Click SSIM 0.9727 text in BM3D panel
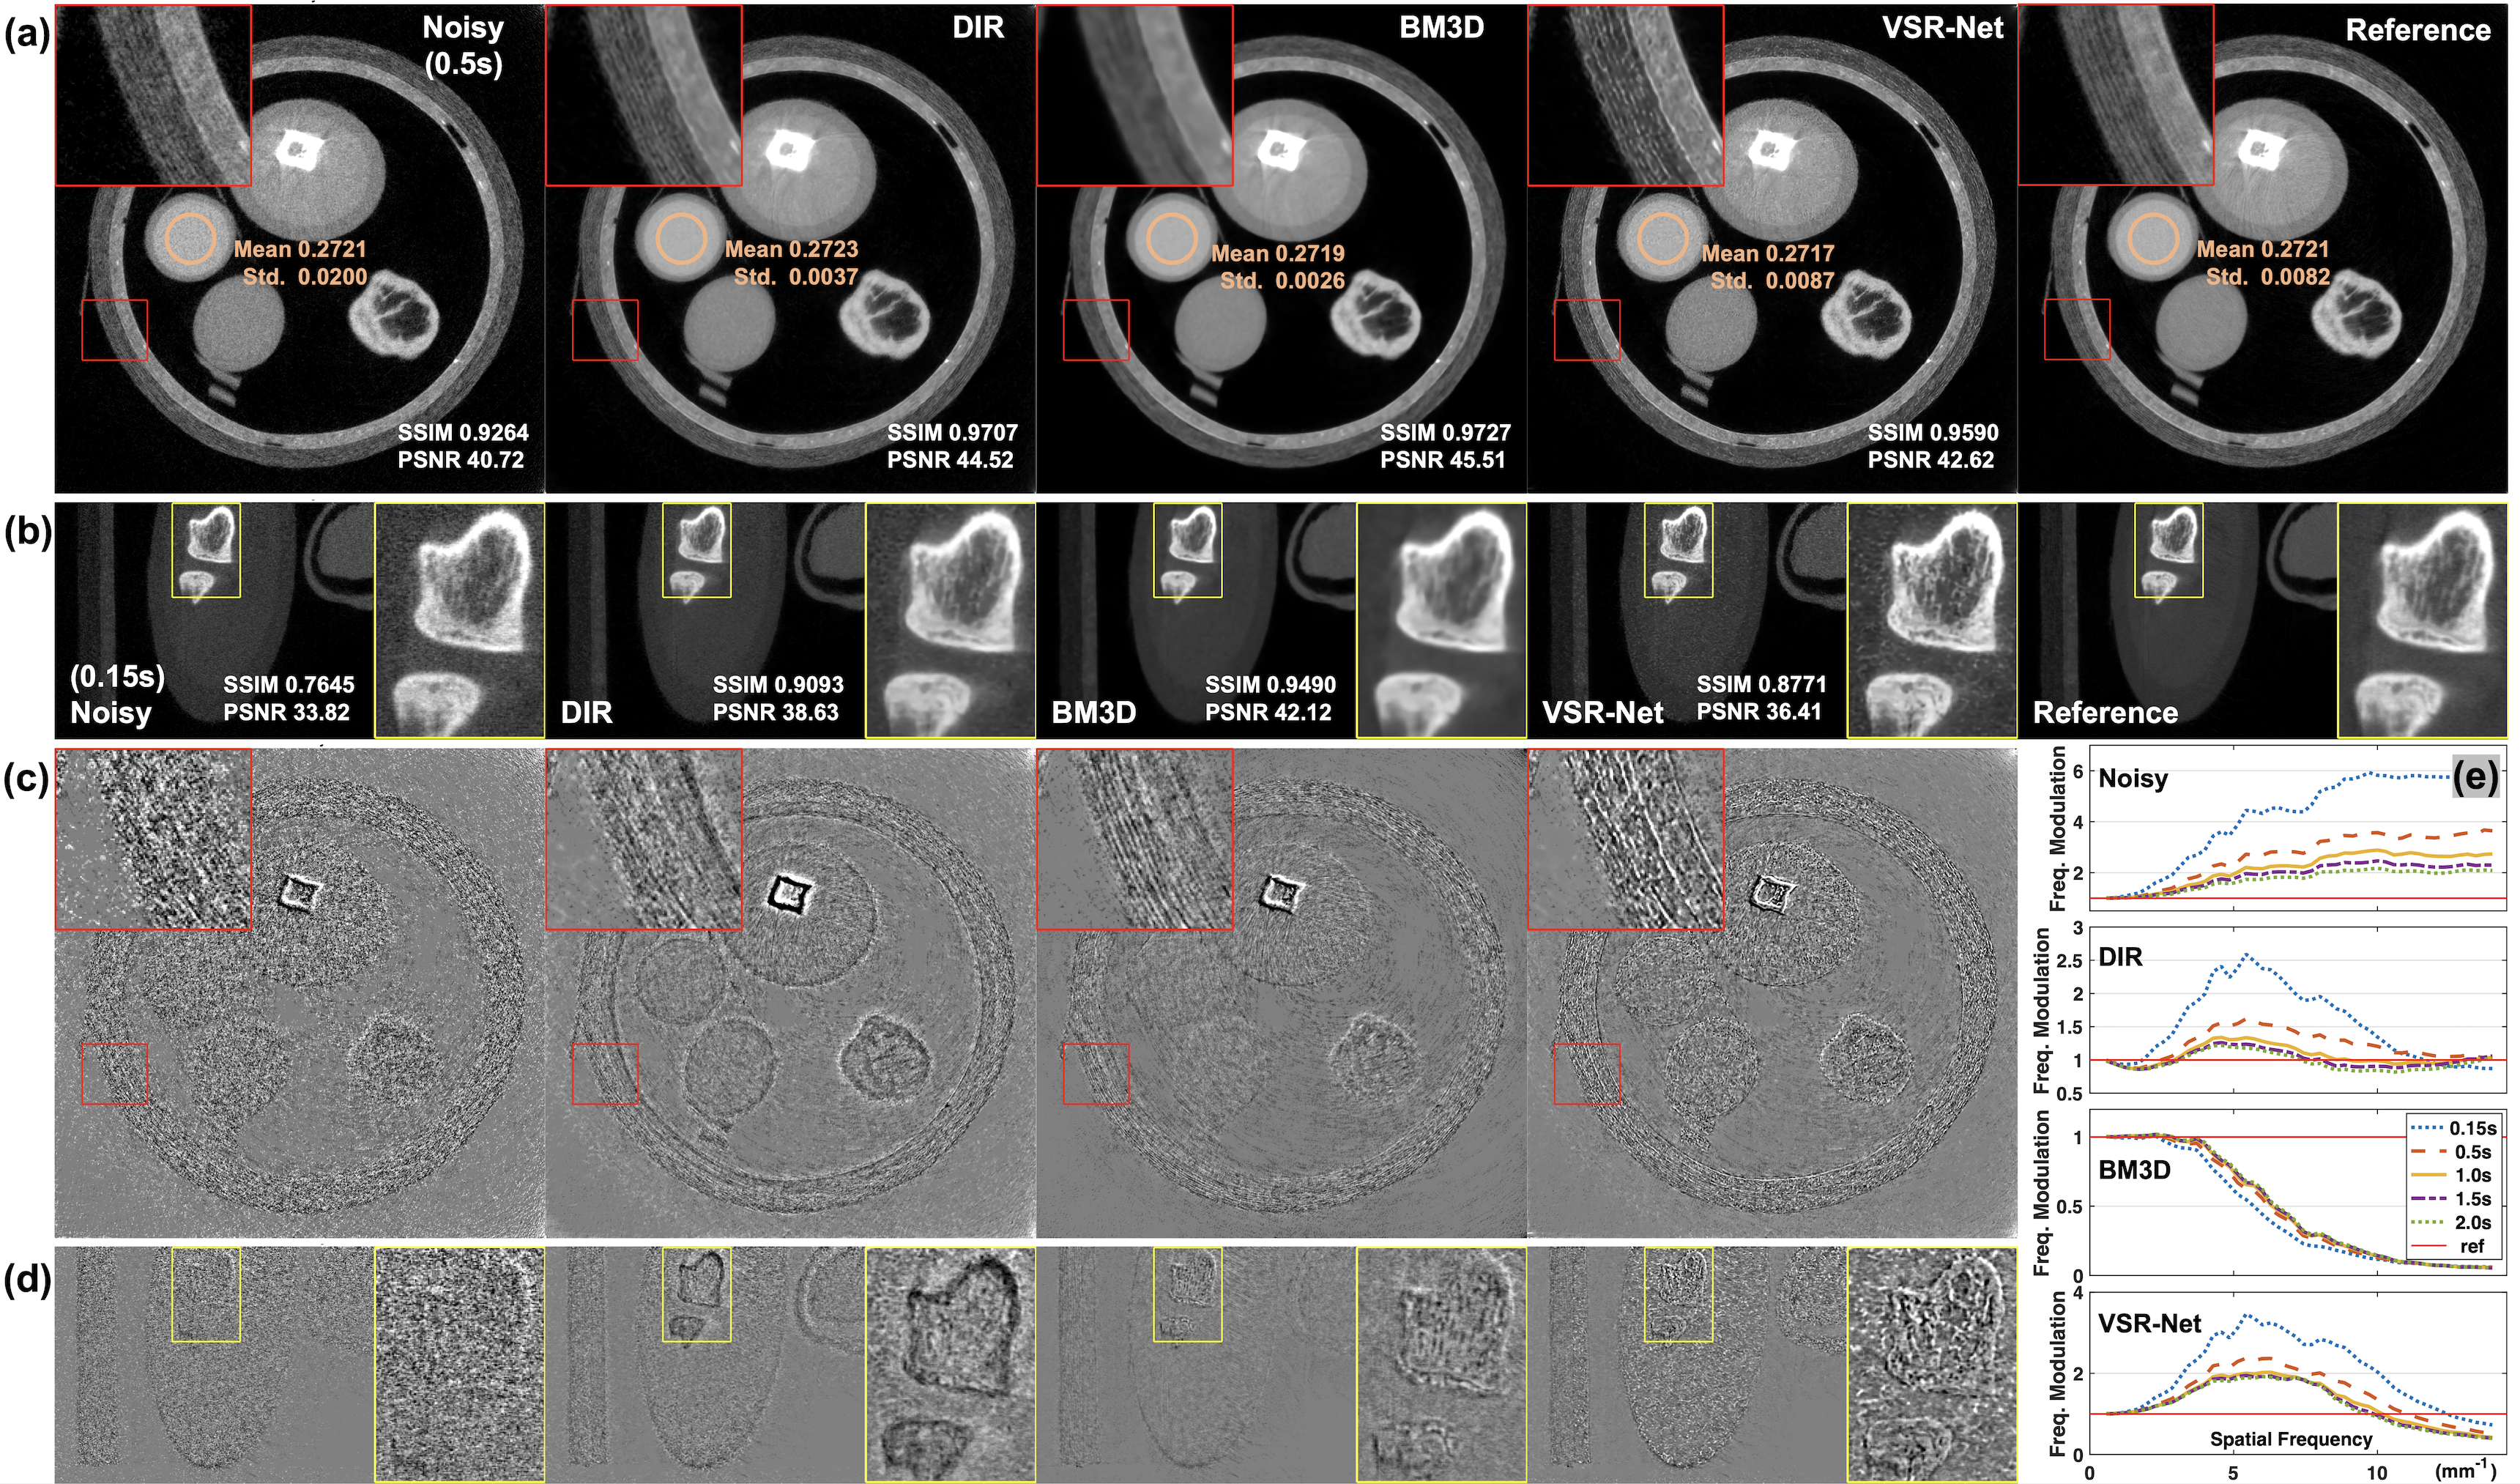2520x1484 pixels. click(1445, 432)
